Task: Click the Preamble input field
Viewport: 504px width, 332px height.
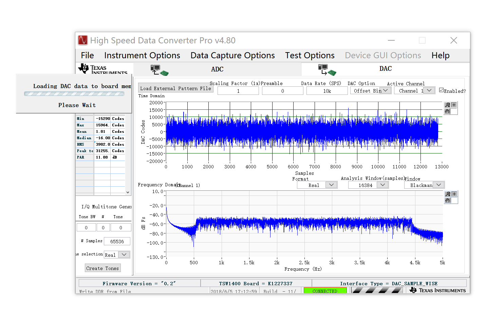Action: pyautogui.click(x=282, y=91)
